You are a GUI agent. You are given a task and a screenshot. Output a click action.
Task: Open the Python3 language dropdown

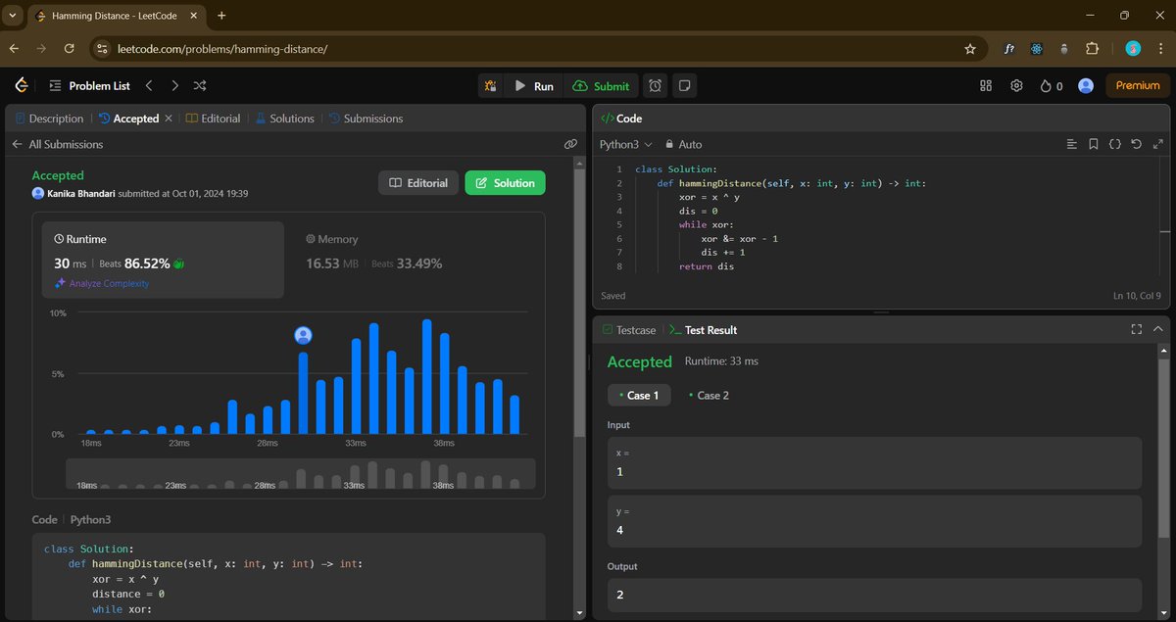[625, 144]
